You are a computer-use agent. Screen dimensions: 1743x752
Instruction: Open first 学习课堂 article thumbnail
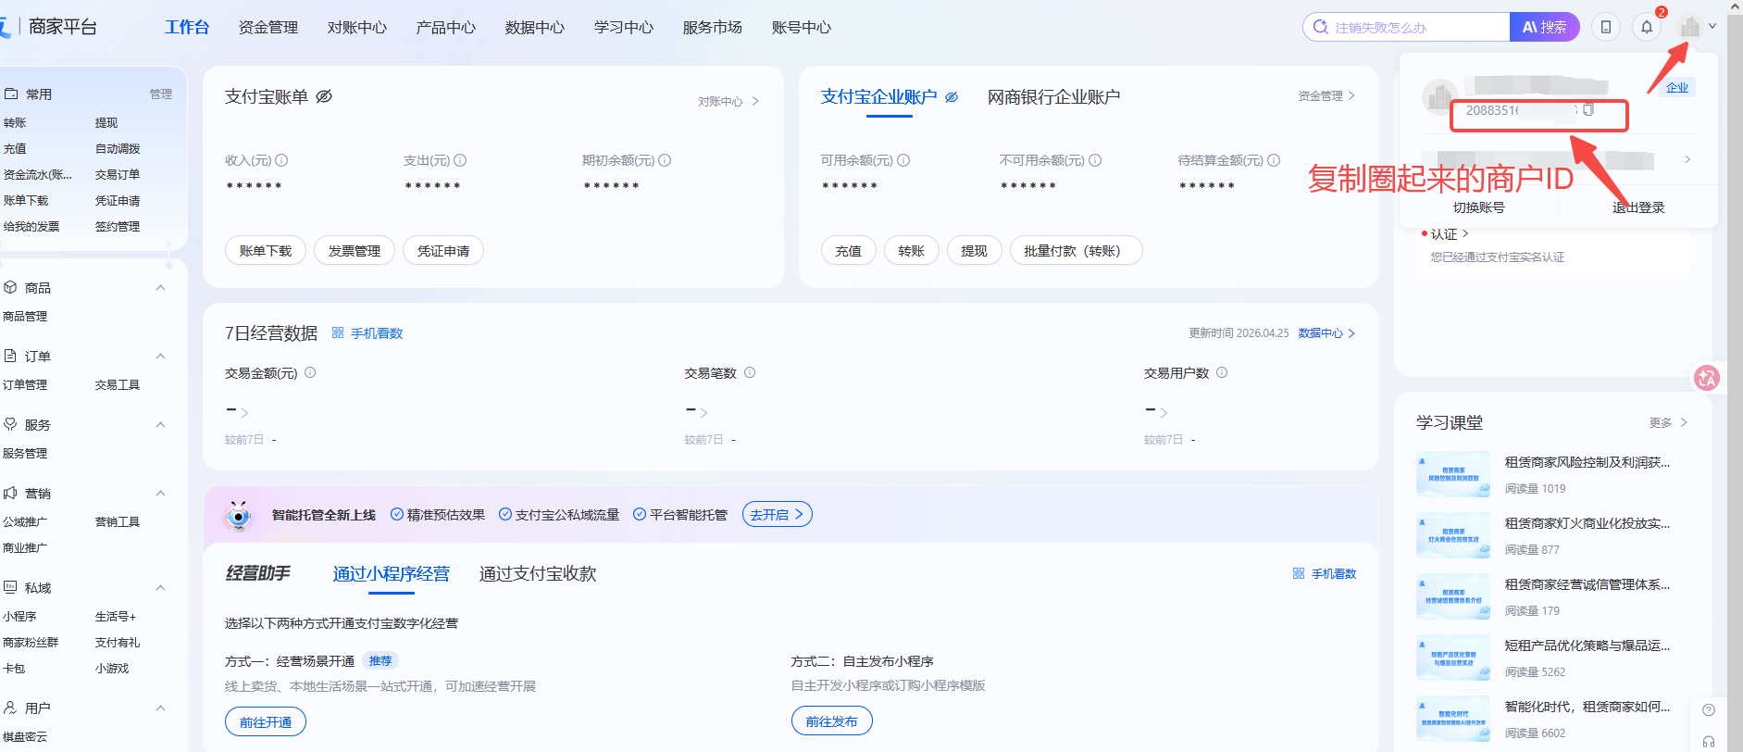pos(1452,474)
